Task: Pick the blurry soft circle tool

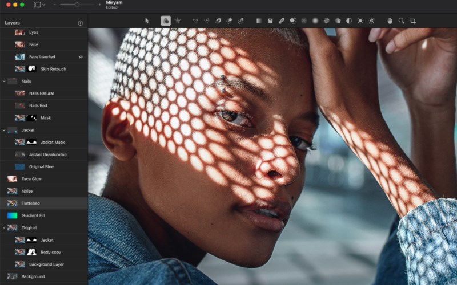Action: coord(315,21)
